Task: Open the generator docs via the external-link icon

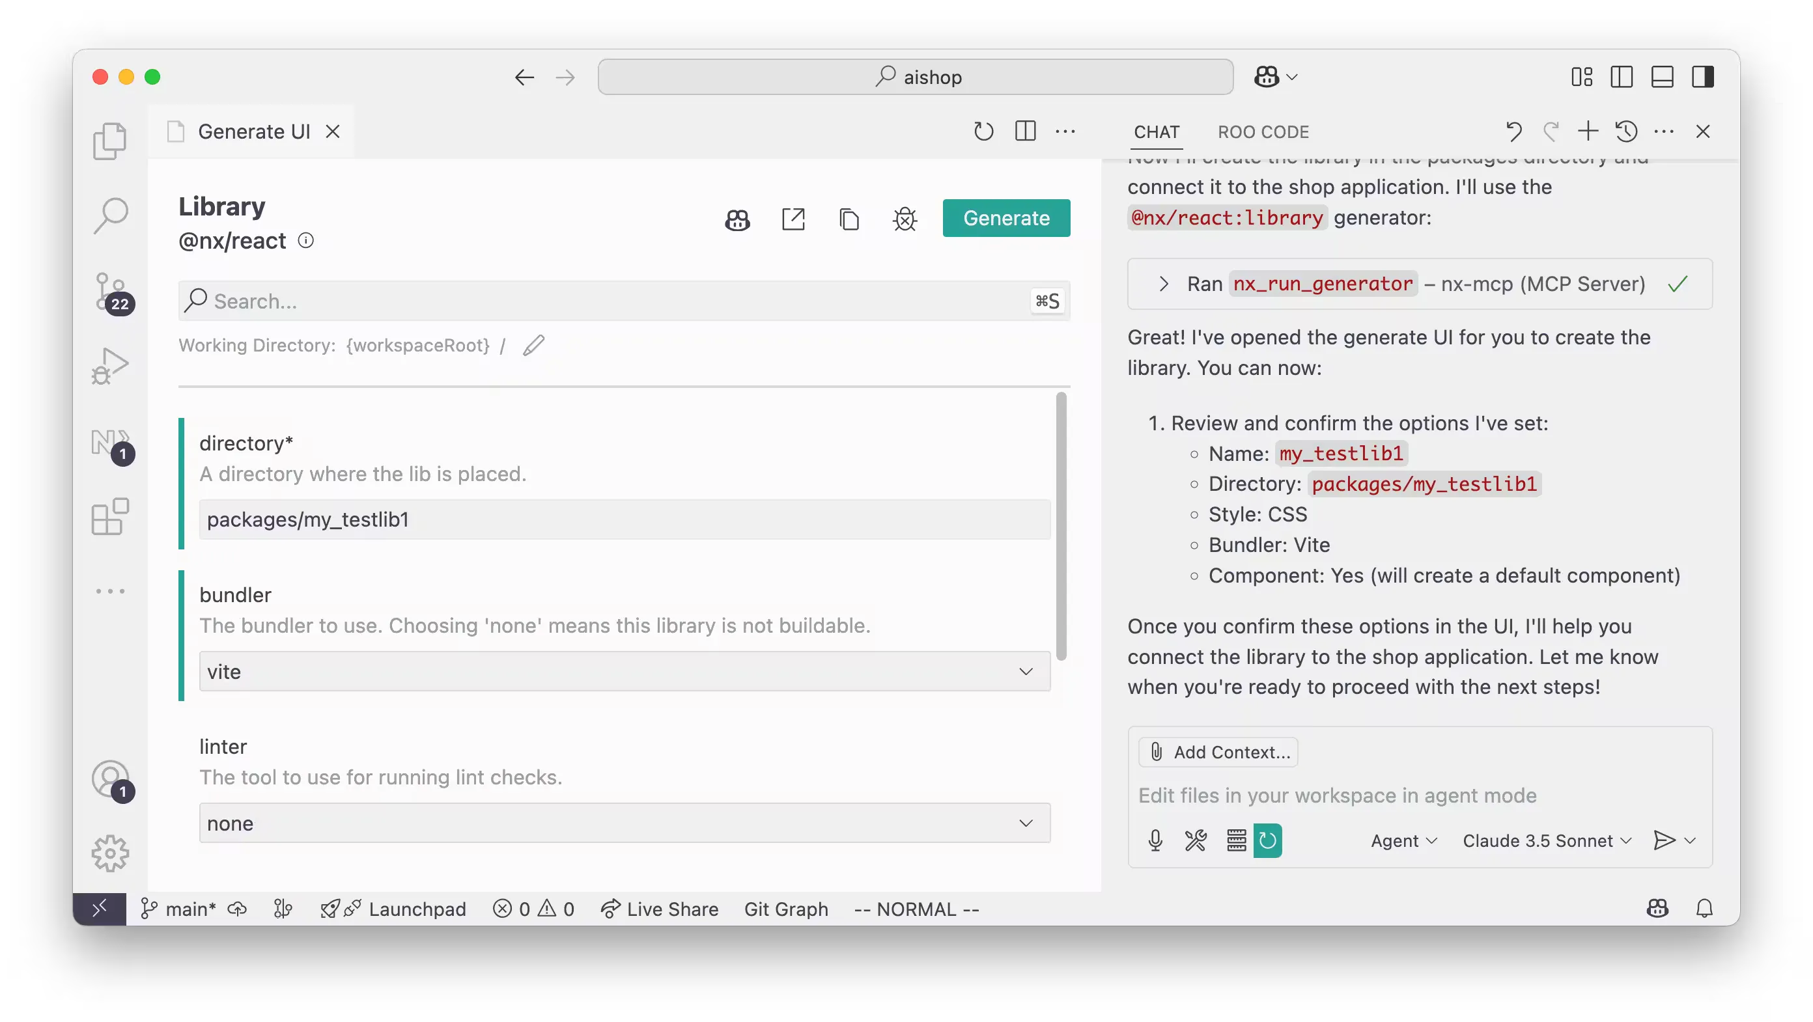Action: coord(793,219)
